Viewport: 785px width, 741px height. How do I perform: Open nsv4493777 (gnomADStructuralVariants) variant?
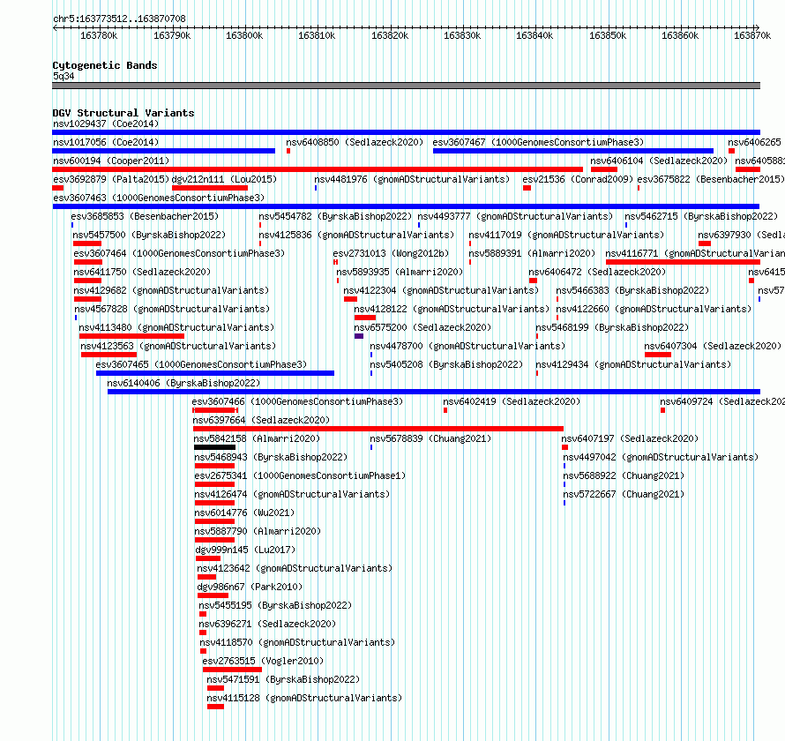pos(515,216)
